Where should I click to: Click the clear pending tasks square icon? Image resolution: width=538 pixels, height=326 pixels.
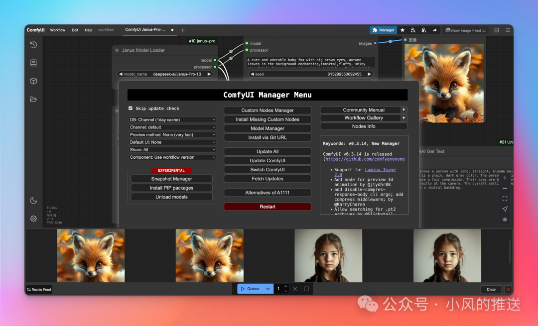click(x=306, y=289)
